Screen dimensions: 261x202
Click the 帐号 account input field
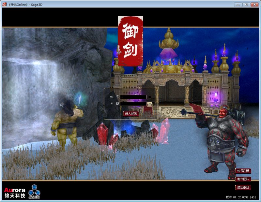134,97
